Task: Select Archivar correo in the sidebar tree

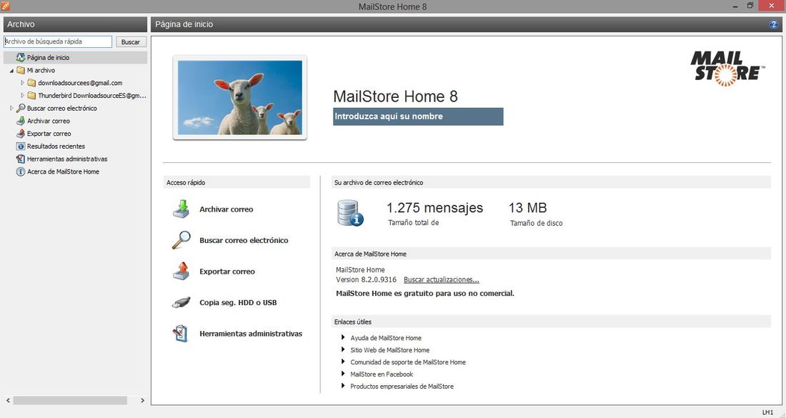Action: point(48,121)
